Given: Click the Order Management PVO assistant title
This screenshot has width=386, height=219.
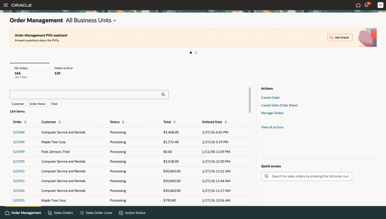Looking at the screenshot, I should (41, 35).
